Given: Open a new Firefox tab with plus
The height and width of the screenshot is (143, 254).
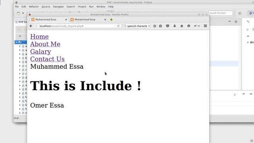Looking at the screenshot, I should [111, 19].
